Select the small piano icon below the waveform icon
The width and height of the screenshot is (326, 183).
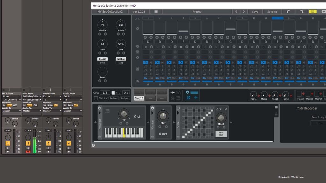click(178, 98)
